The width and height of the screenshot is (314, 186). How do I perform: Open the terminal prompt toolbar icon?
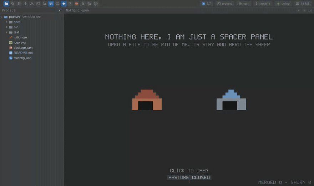point(38,4)
